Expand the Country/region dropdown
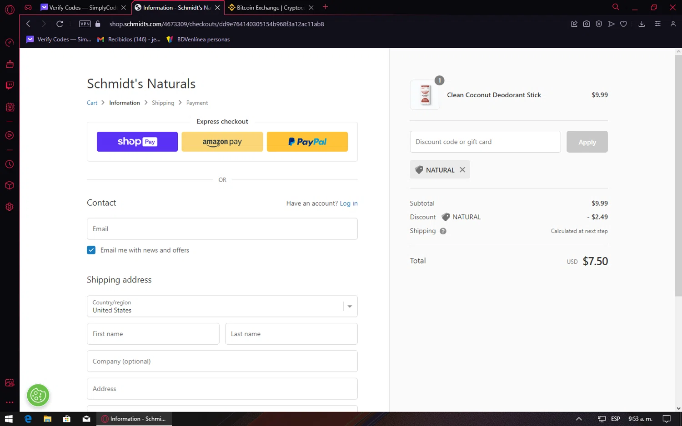The height and width of the screenshot is (426, 682). [x=222, y=307]
